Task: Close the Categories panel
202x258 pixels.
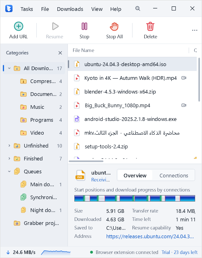Action: 60,53
